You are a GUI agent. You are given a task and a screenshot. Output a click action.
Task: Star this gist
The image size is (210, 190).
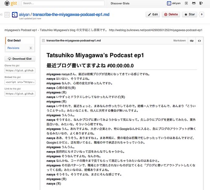click(189, 14)
